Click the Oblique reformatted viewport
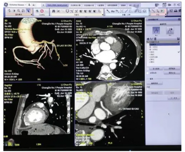Viewport: 185px width, 152px height. (110, 114)
